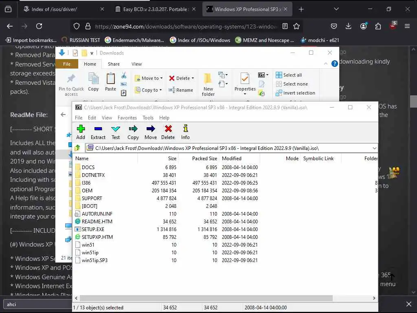
Task: Open Explorer help question mark icon
Action: pyautogui.click(x=335, y=64)
